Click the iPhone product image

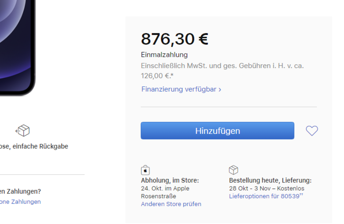click(17, 47)
